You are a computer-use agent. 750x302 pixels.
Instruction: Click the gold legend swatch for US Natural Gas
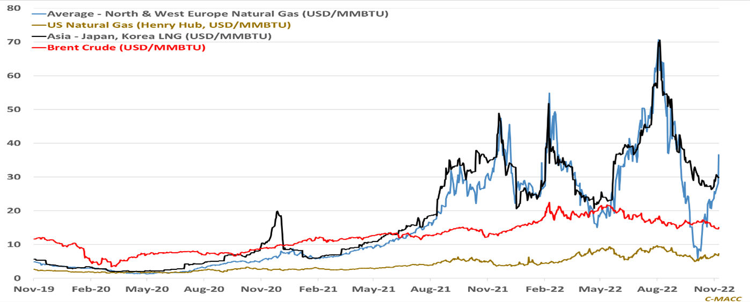(39, 25)
